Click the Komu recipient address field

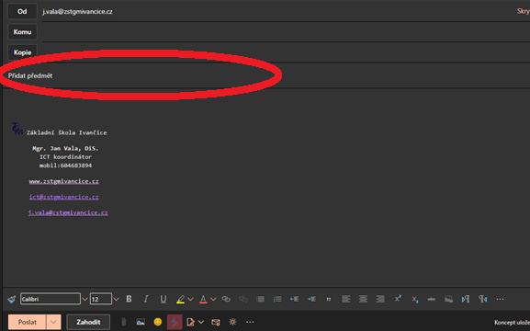coord(286,32)
